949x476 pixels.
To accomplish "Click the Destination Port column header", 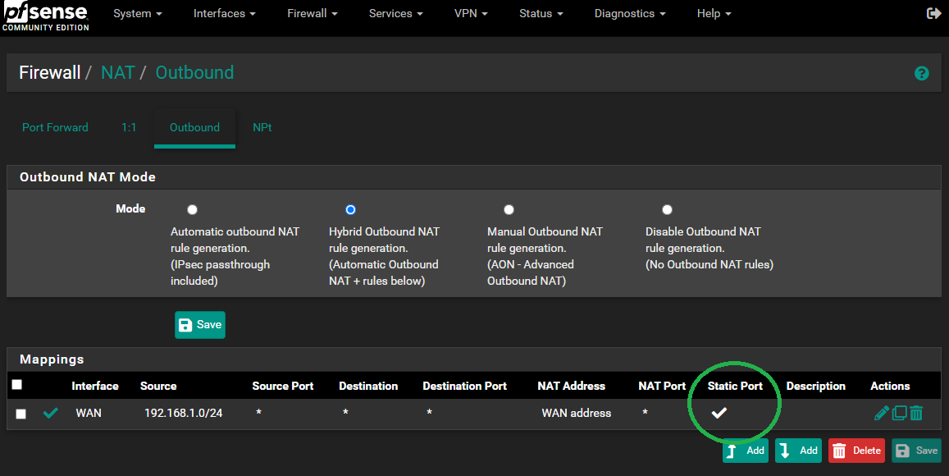I will coord(464,386).
